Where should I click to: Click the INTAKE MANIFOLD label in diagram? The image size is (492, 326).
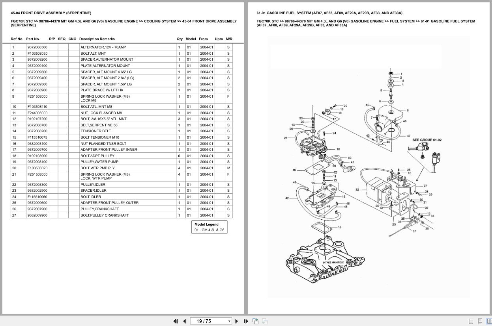pyautogui.click(x=333, y=262)
